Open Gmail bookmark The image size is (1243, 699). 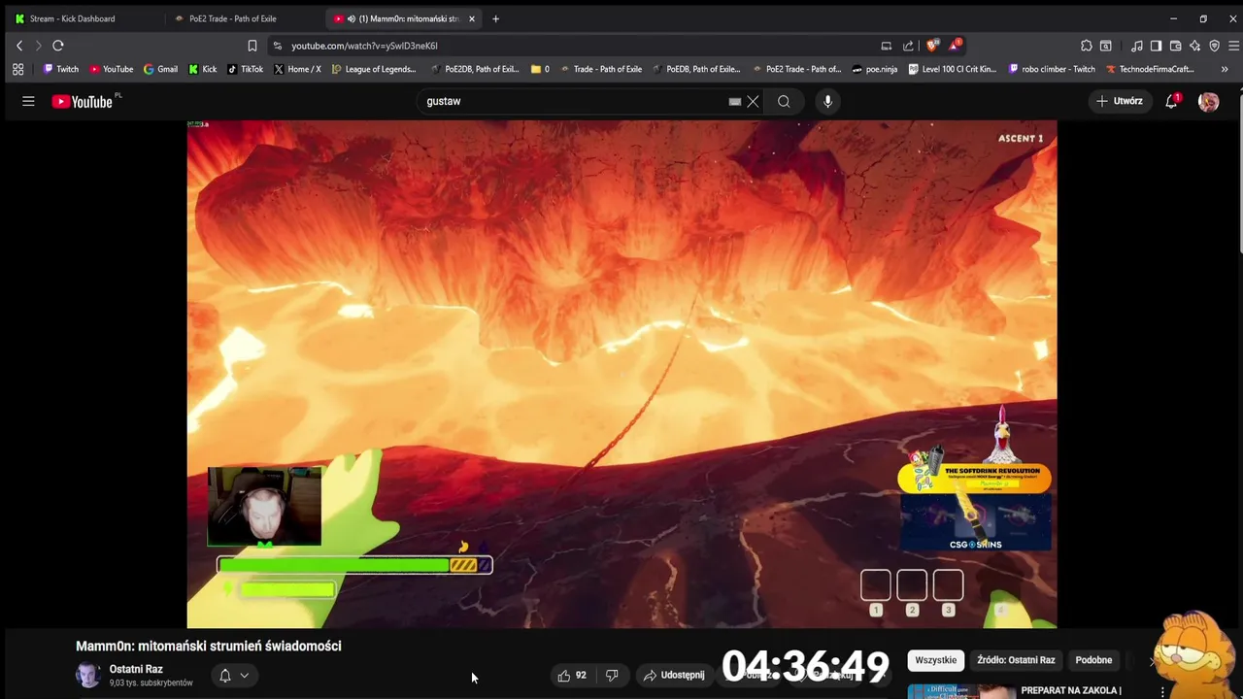(x=160, y=69)
